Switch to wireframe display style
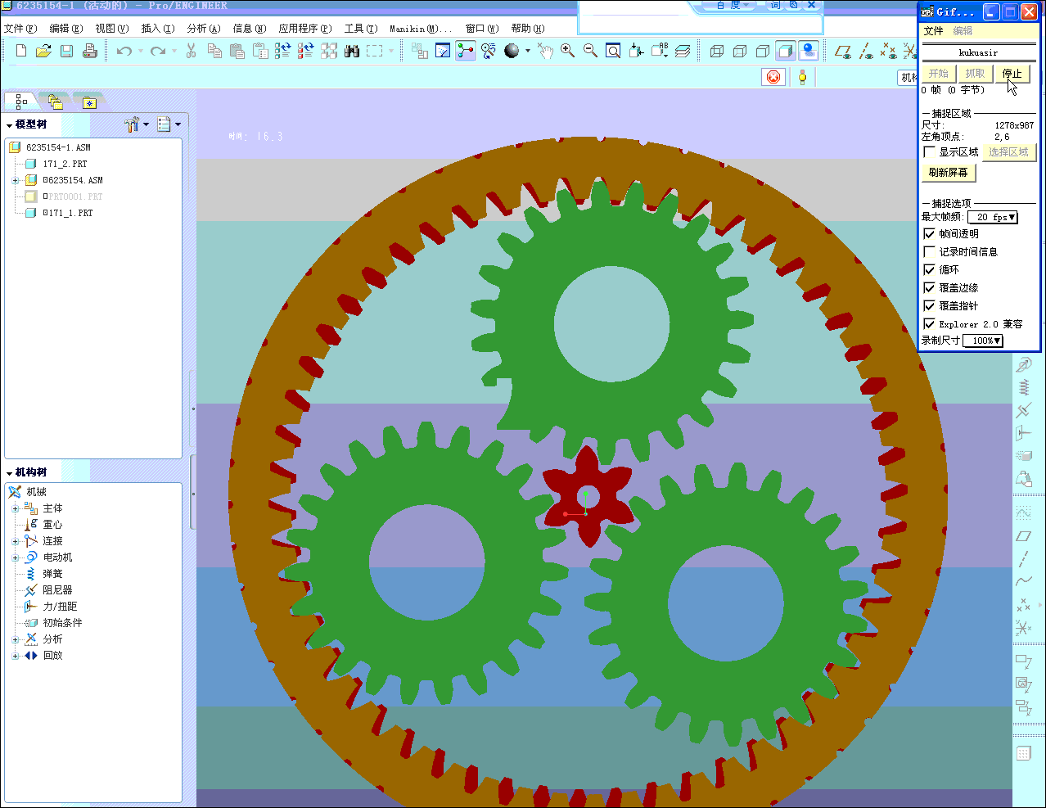The image size is (1046, 808). [717, 51]
